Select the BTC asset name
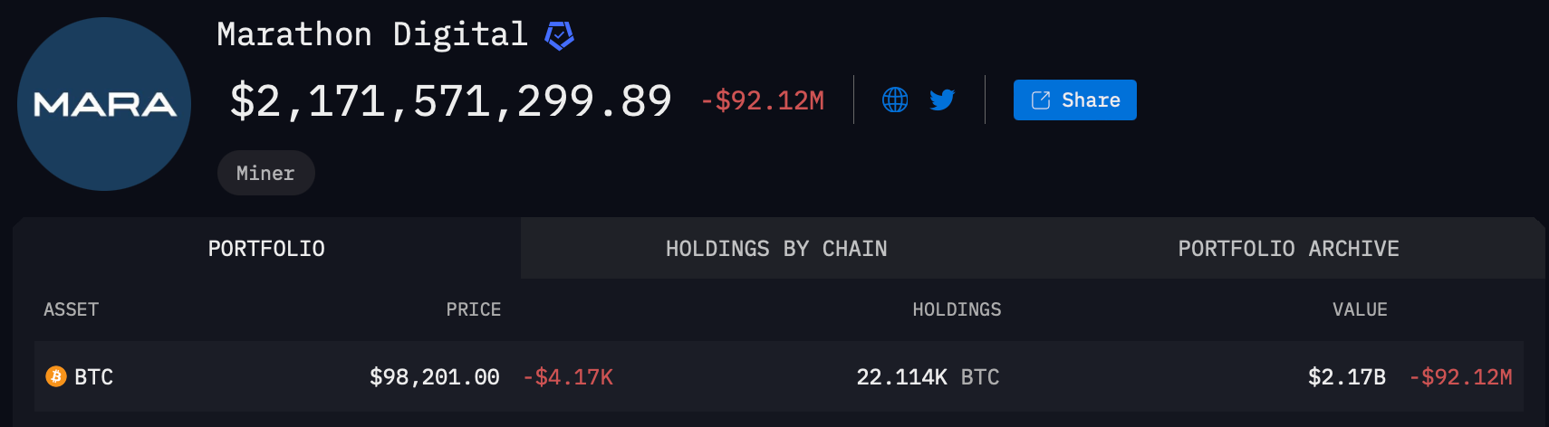Image resolution: width=1549 pixels, height=427 pixels. (93, 377)
